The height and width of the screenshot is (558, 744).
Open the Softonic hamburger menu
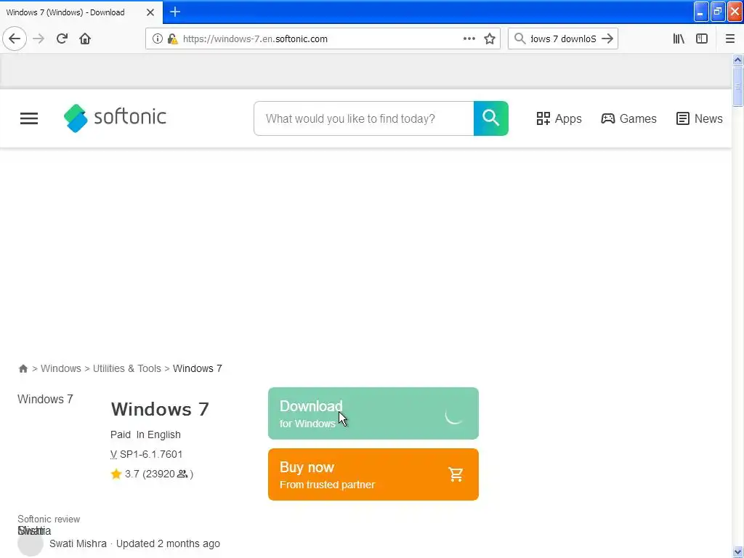(x=29, y=118)
